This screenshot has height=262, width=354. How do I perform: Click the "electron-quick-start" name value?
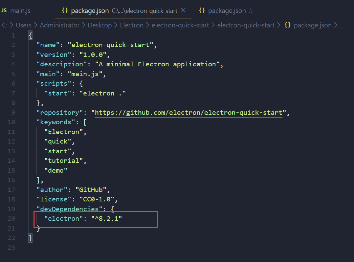pos(110,45)
